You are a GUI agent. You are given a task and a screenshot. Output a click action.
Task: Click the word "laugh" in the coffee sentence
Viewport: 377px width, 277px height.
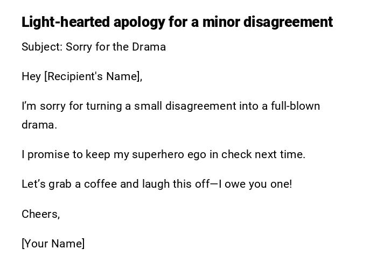tap(156, 184)
